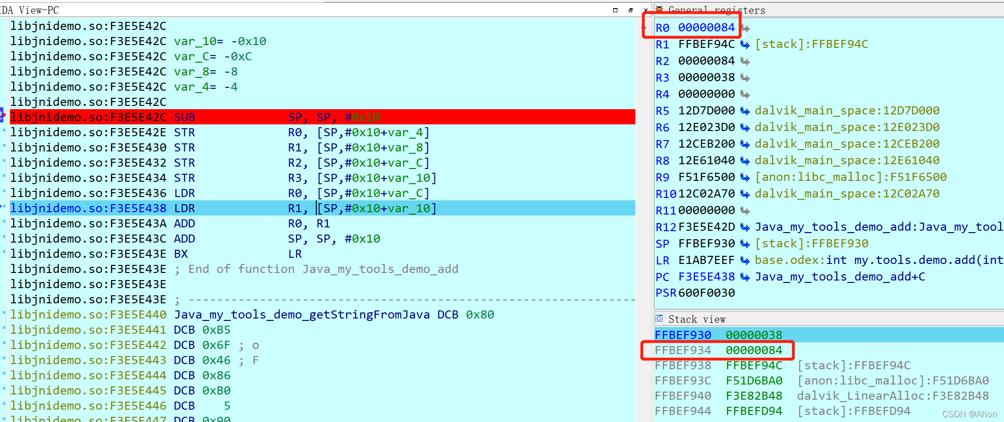Follow the R5 12D7D000 jump arrow

coord(745,111)
